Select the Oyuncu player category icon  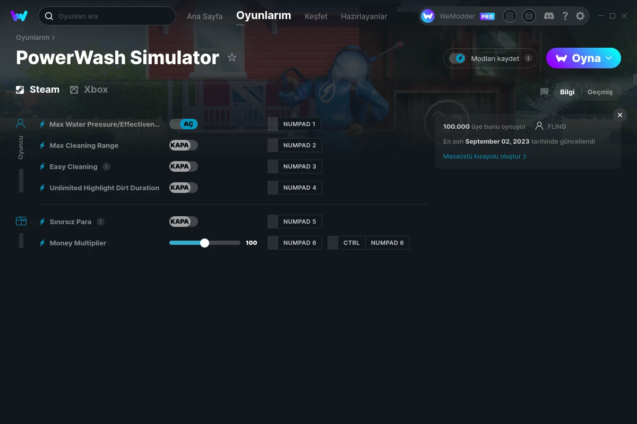click(x=21, y=124)
